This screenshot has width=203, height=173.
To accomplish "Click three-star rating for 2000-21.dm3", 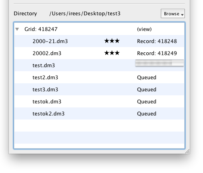I will (x=112, y=41).
